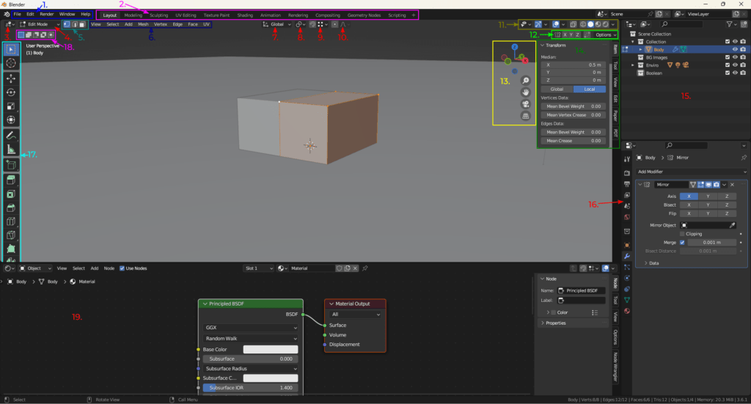Select the Rotate tool in the left toolbar
The image size is (751, 404).
click(11, 92)
